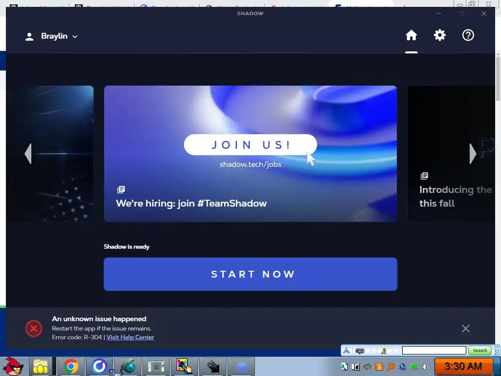Open the help question mark icon
Image resolution: width=501 pixels, height=376 pixels.
point(468,35)
